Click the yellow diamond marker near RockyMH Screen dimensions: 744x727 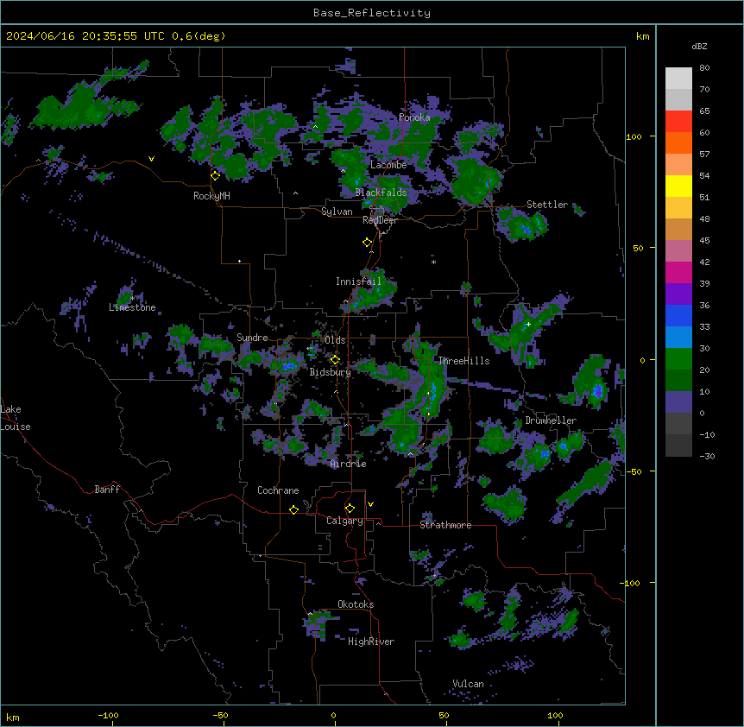(215, 176)
